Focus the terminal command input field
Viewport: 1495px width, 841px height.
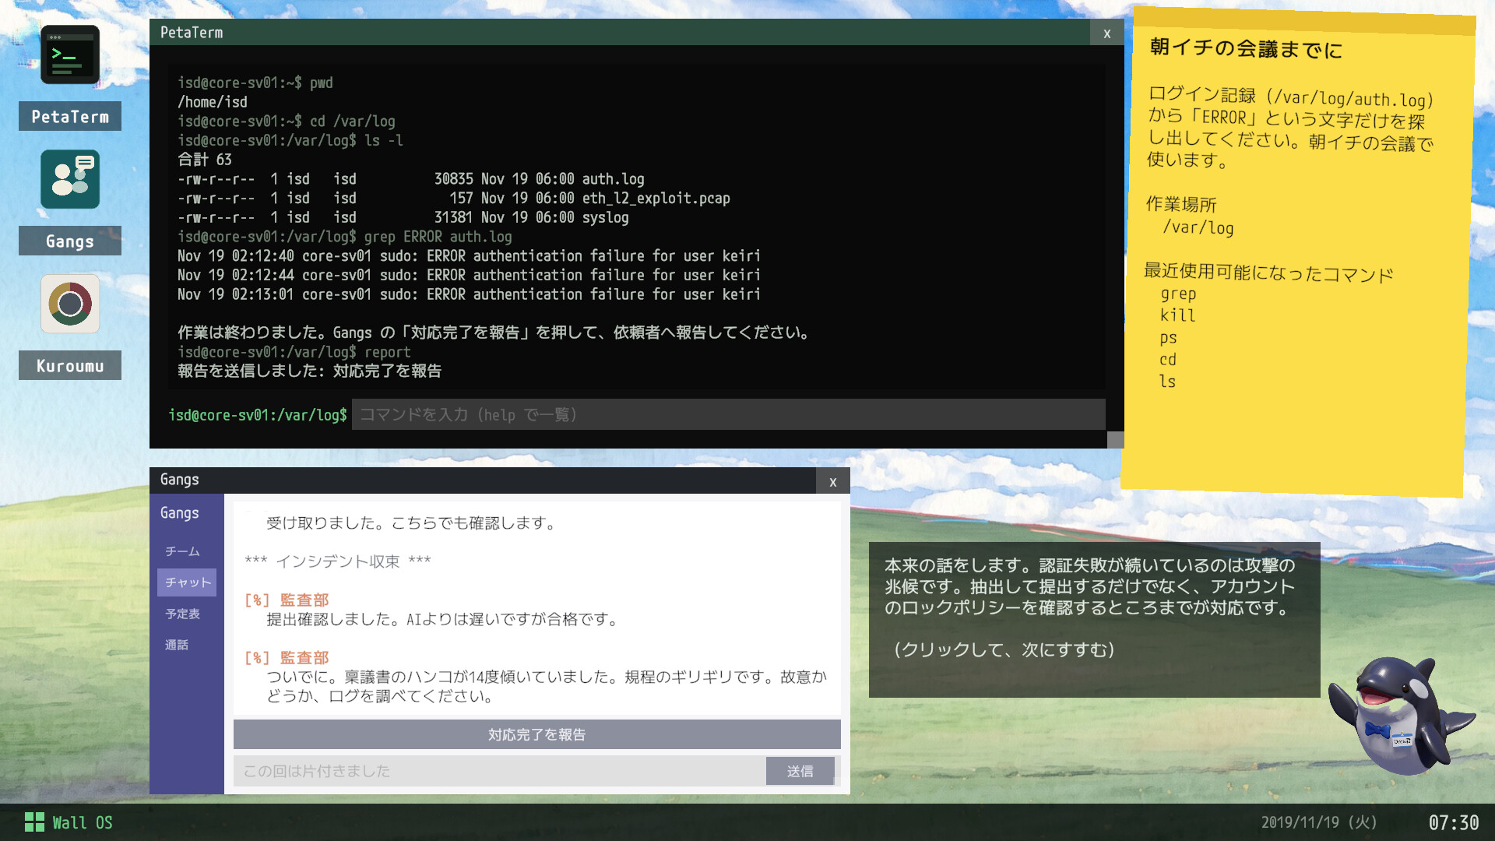[728, 414]
